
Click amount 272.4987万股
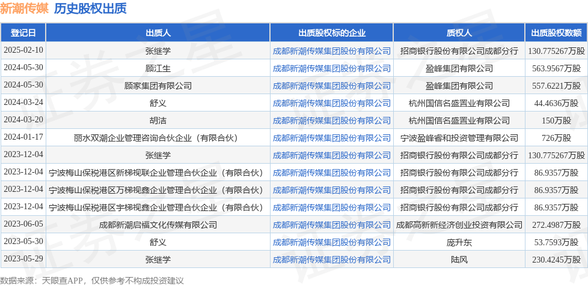(557, 225)
